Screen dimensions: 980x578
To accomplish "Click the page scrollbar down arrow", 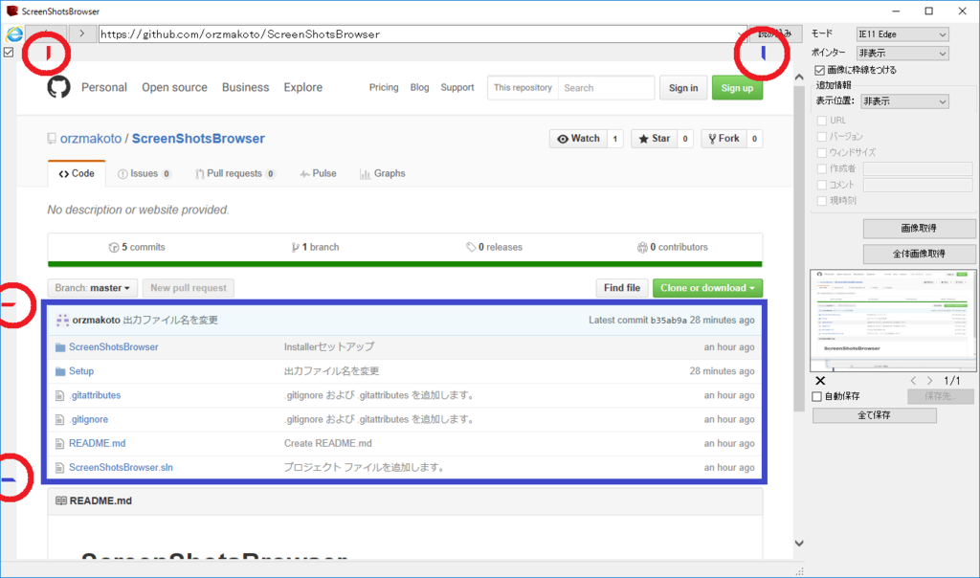I will 799,543.
